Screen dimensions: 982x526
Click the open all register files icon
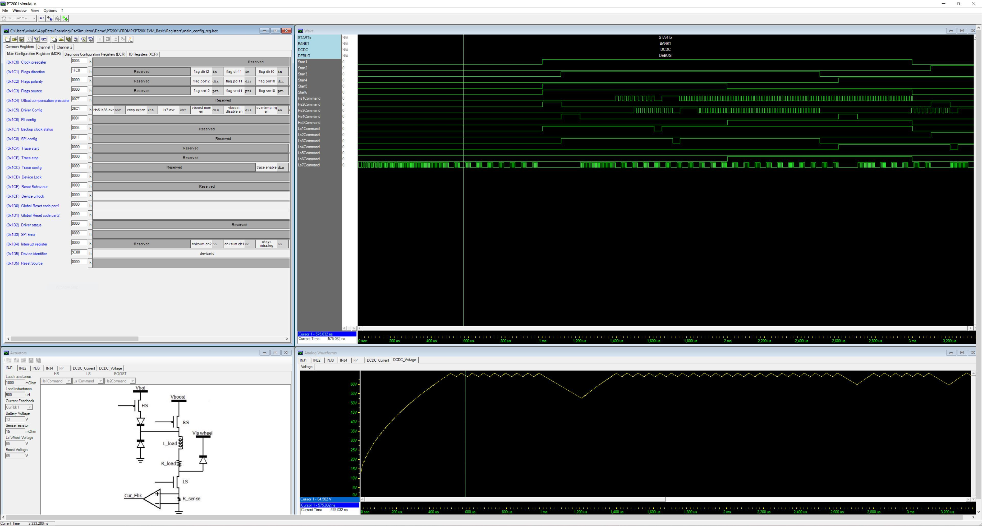pos(61,39)
